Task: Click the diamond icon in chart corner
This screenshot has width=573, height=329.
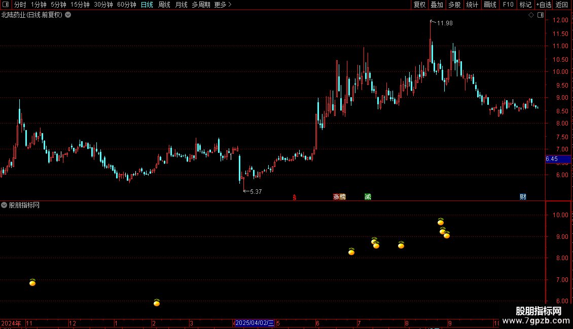Action: point(531,15)
